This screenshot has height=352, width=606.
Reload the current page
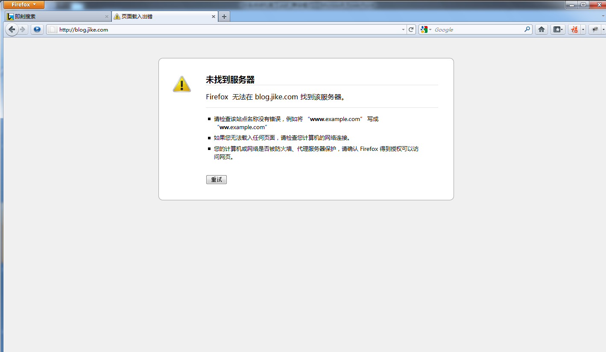(411, 29)
